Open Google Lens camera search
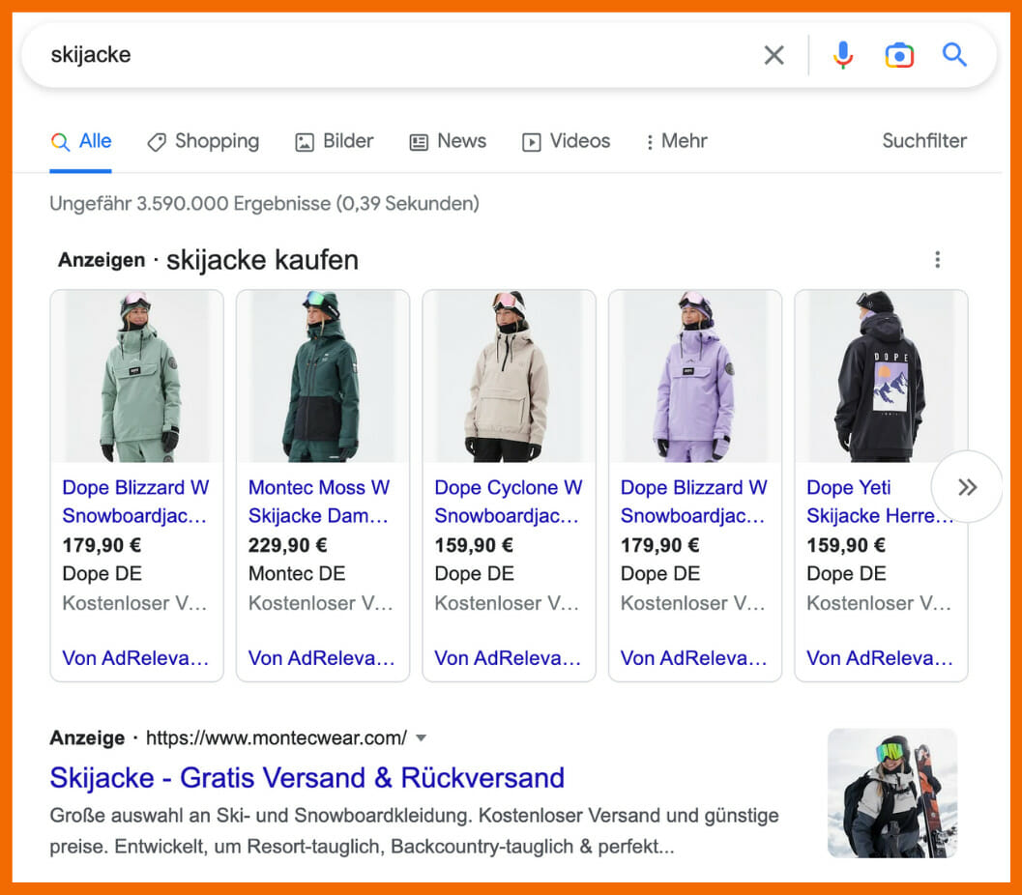Screen dimensions: 1022x895 [x=899, y=55]
